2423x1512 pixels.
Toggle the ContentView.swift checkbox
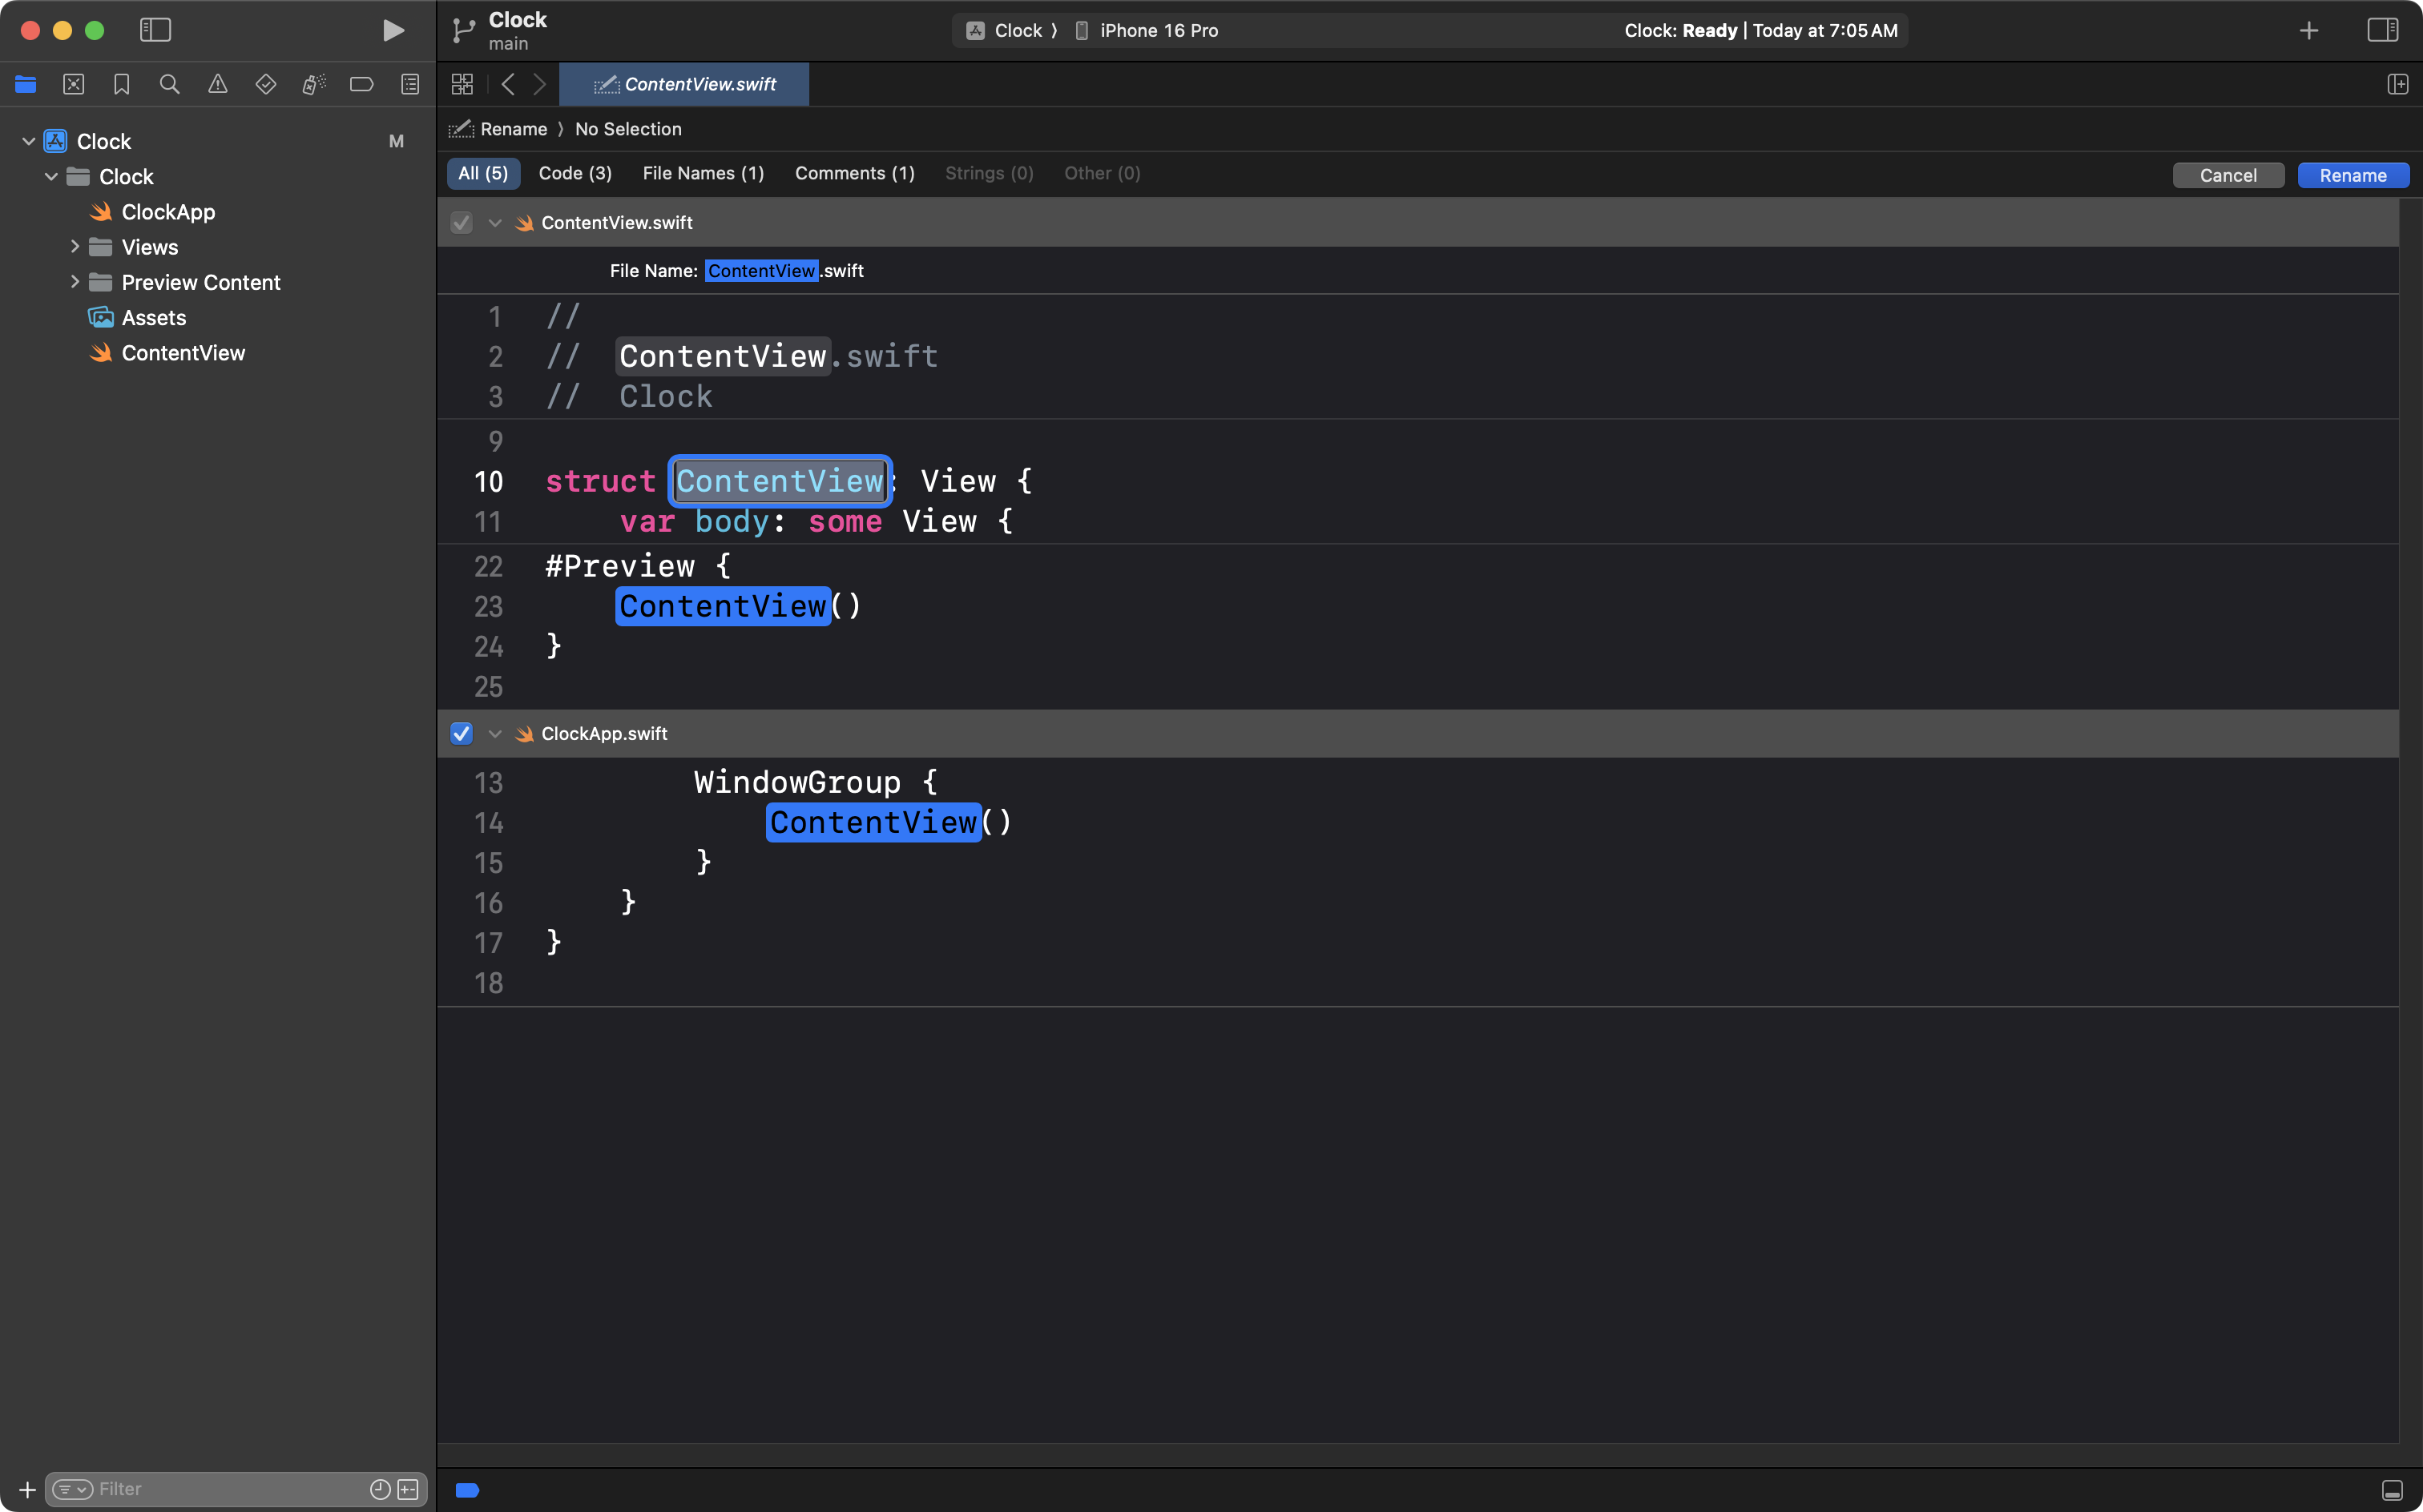coord(462,223)
